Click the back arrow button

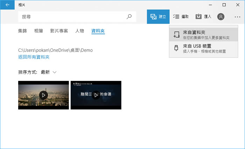7,5
